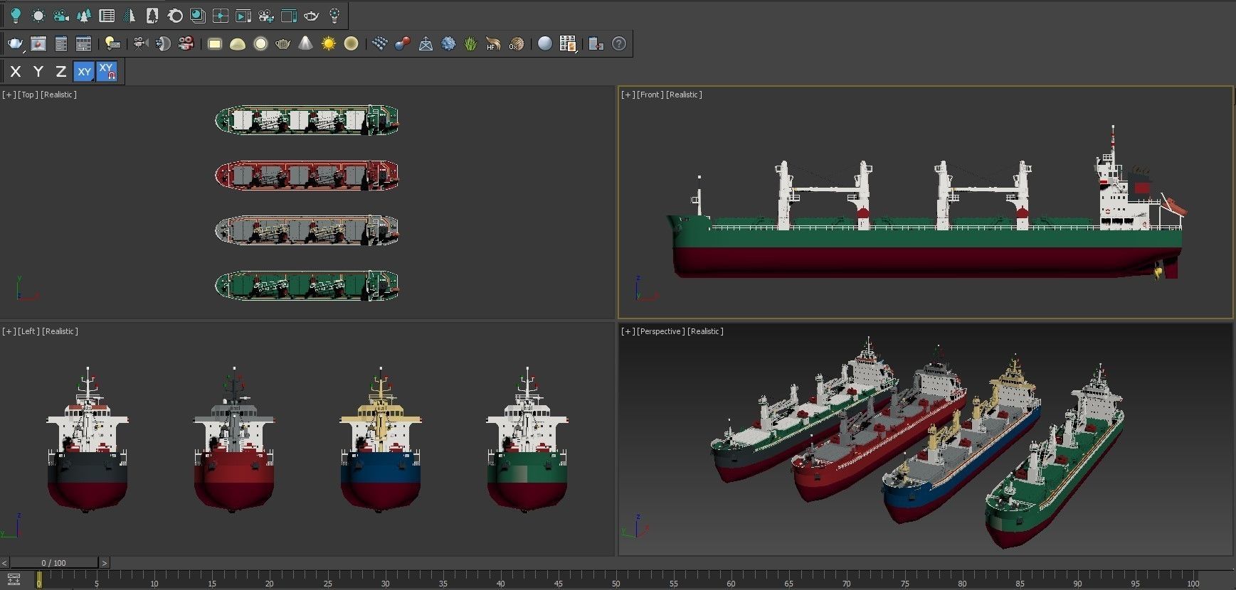The height and width of the screenshot is (590, 1236).
Task: Open the render frame window icon
Action: [x=38, y=44]
